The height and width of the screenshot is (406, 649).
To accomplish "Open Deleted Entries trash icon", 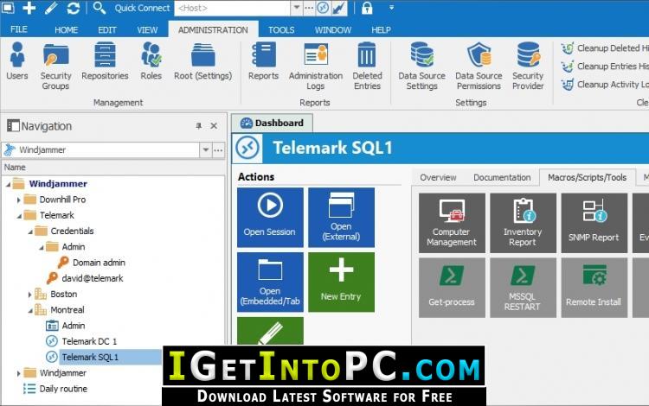I will coord(367,67).
